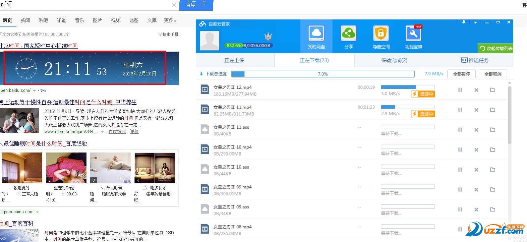Viewport: 527px width, 242px height.
Task: Pause the 女皇之刃II 09.ass download
Action: coord(460,209)
